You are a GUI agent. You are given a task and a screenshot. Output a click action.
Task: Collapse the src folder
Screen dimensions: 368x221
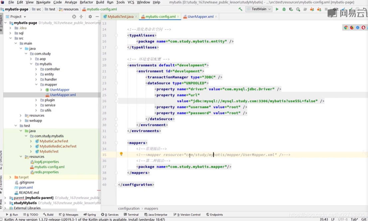coord(10,38)
